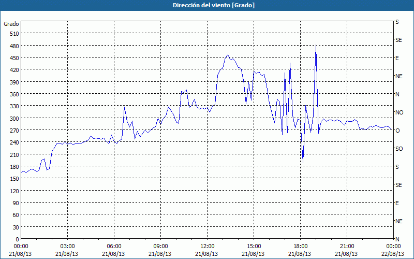Viewport: 414px width, 259px height.
Task: Click the 00:00 label above the 22/08/13 date
Action: click(393, 247)
